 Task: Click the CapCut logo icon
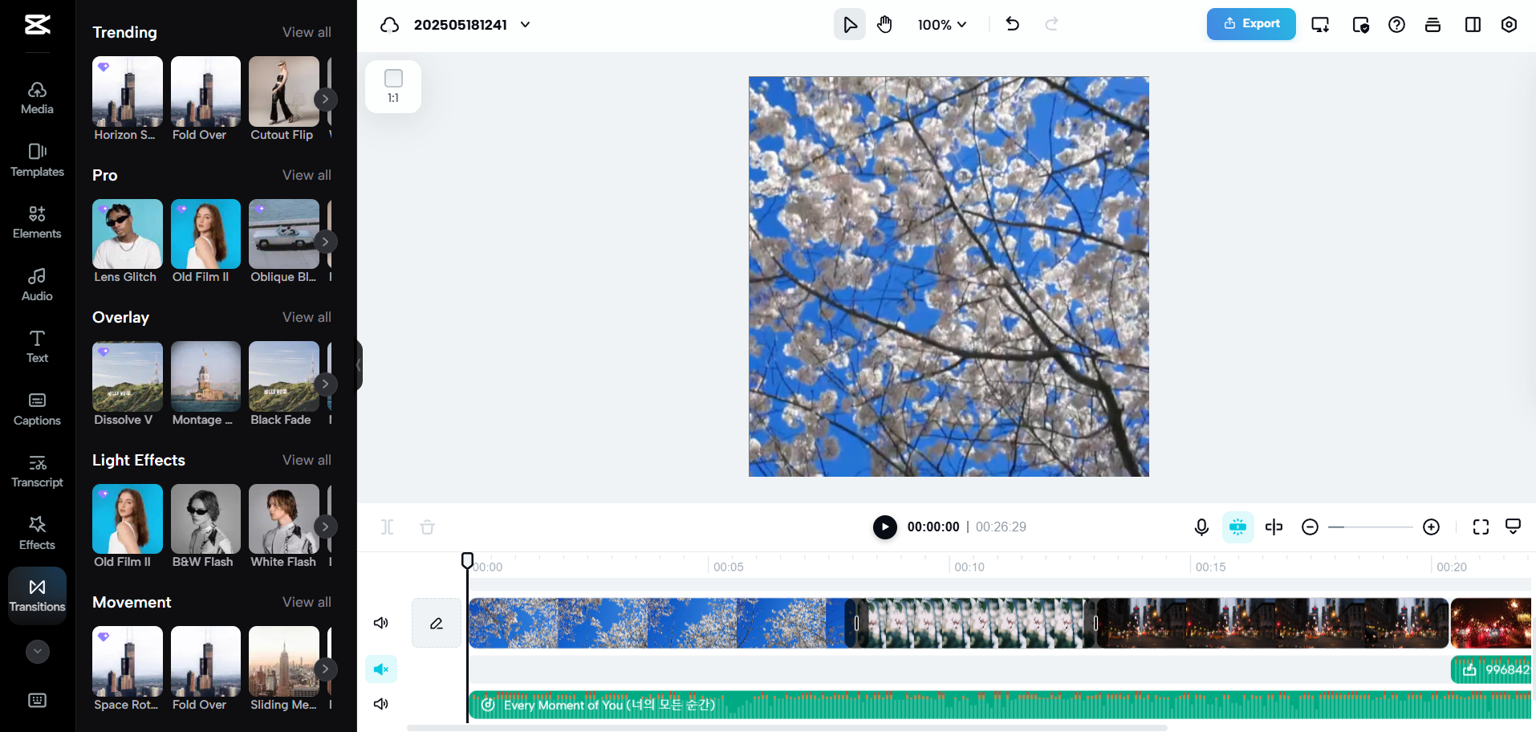click(x=37, y=24)
